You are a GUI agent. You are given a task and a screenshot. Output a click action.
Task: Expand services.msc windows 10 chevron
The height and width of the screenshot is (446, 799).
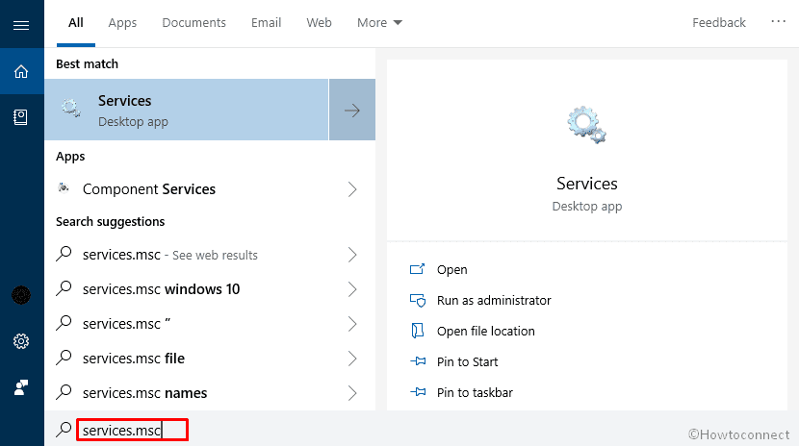tap(352, 289)
